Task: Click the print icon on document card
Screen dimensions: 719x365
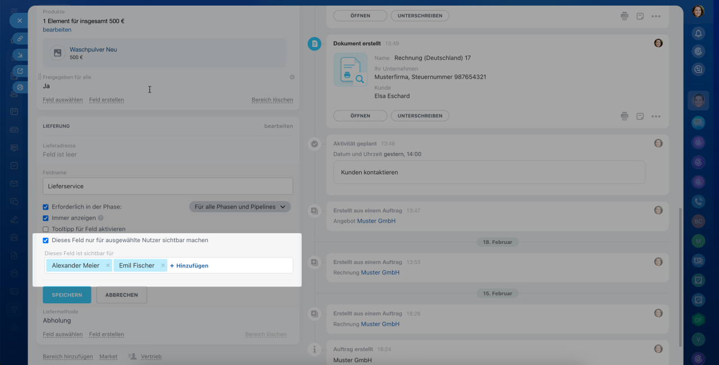Action: 624,116
